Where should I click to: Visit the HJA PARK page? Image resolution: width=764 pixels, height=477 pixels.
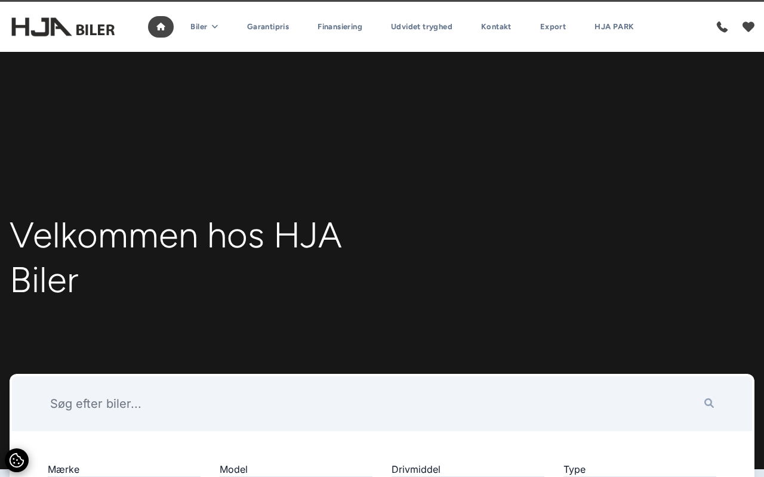(614, 27)
